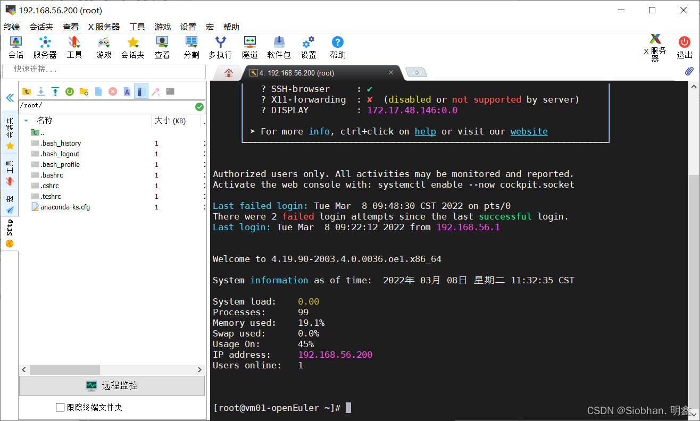This screenshot has width=700, height=421.
Task: Click the 远程监控 button
Action: [x=112, y=386]
